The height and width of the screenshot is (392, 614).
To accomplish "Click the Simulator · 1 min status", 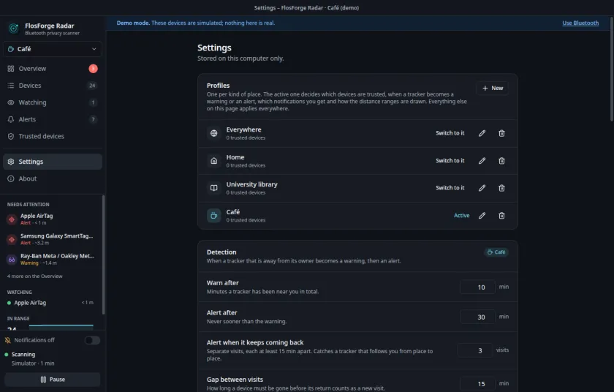I will pyautogui.click(x=33, y=363).
